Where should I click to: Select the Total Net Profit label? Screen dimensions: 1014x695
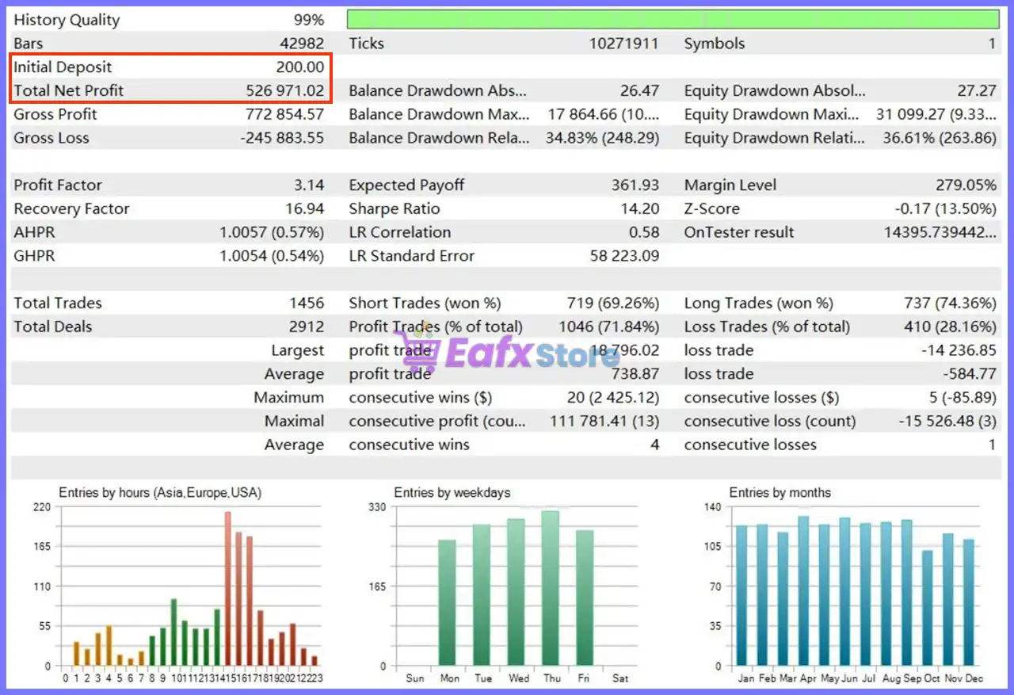click(x=69, y=91)
